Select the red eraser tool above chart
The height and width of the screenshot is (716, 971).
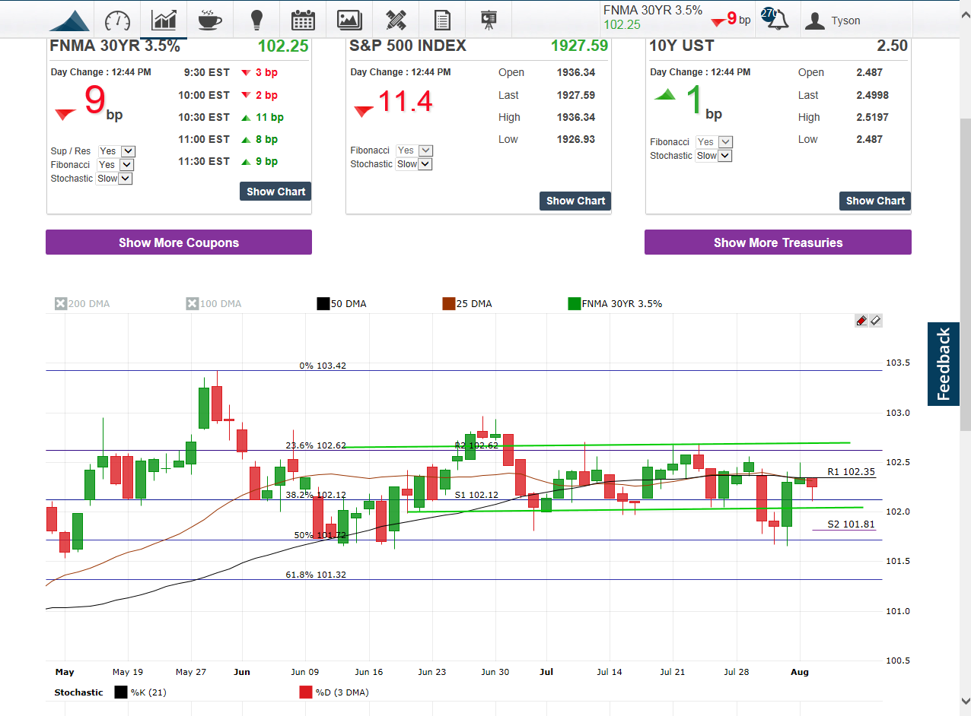coord(861,321)
